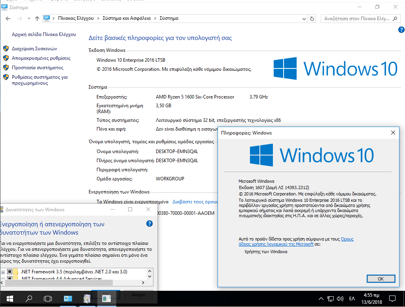Open the Αρχική σελίδα Πίνακα Ελέγχου link

click(44, 34)
